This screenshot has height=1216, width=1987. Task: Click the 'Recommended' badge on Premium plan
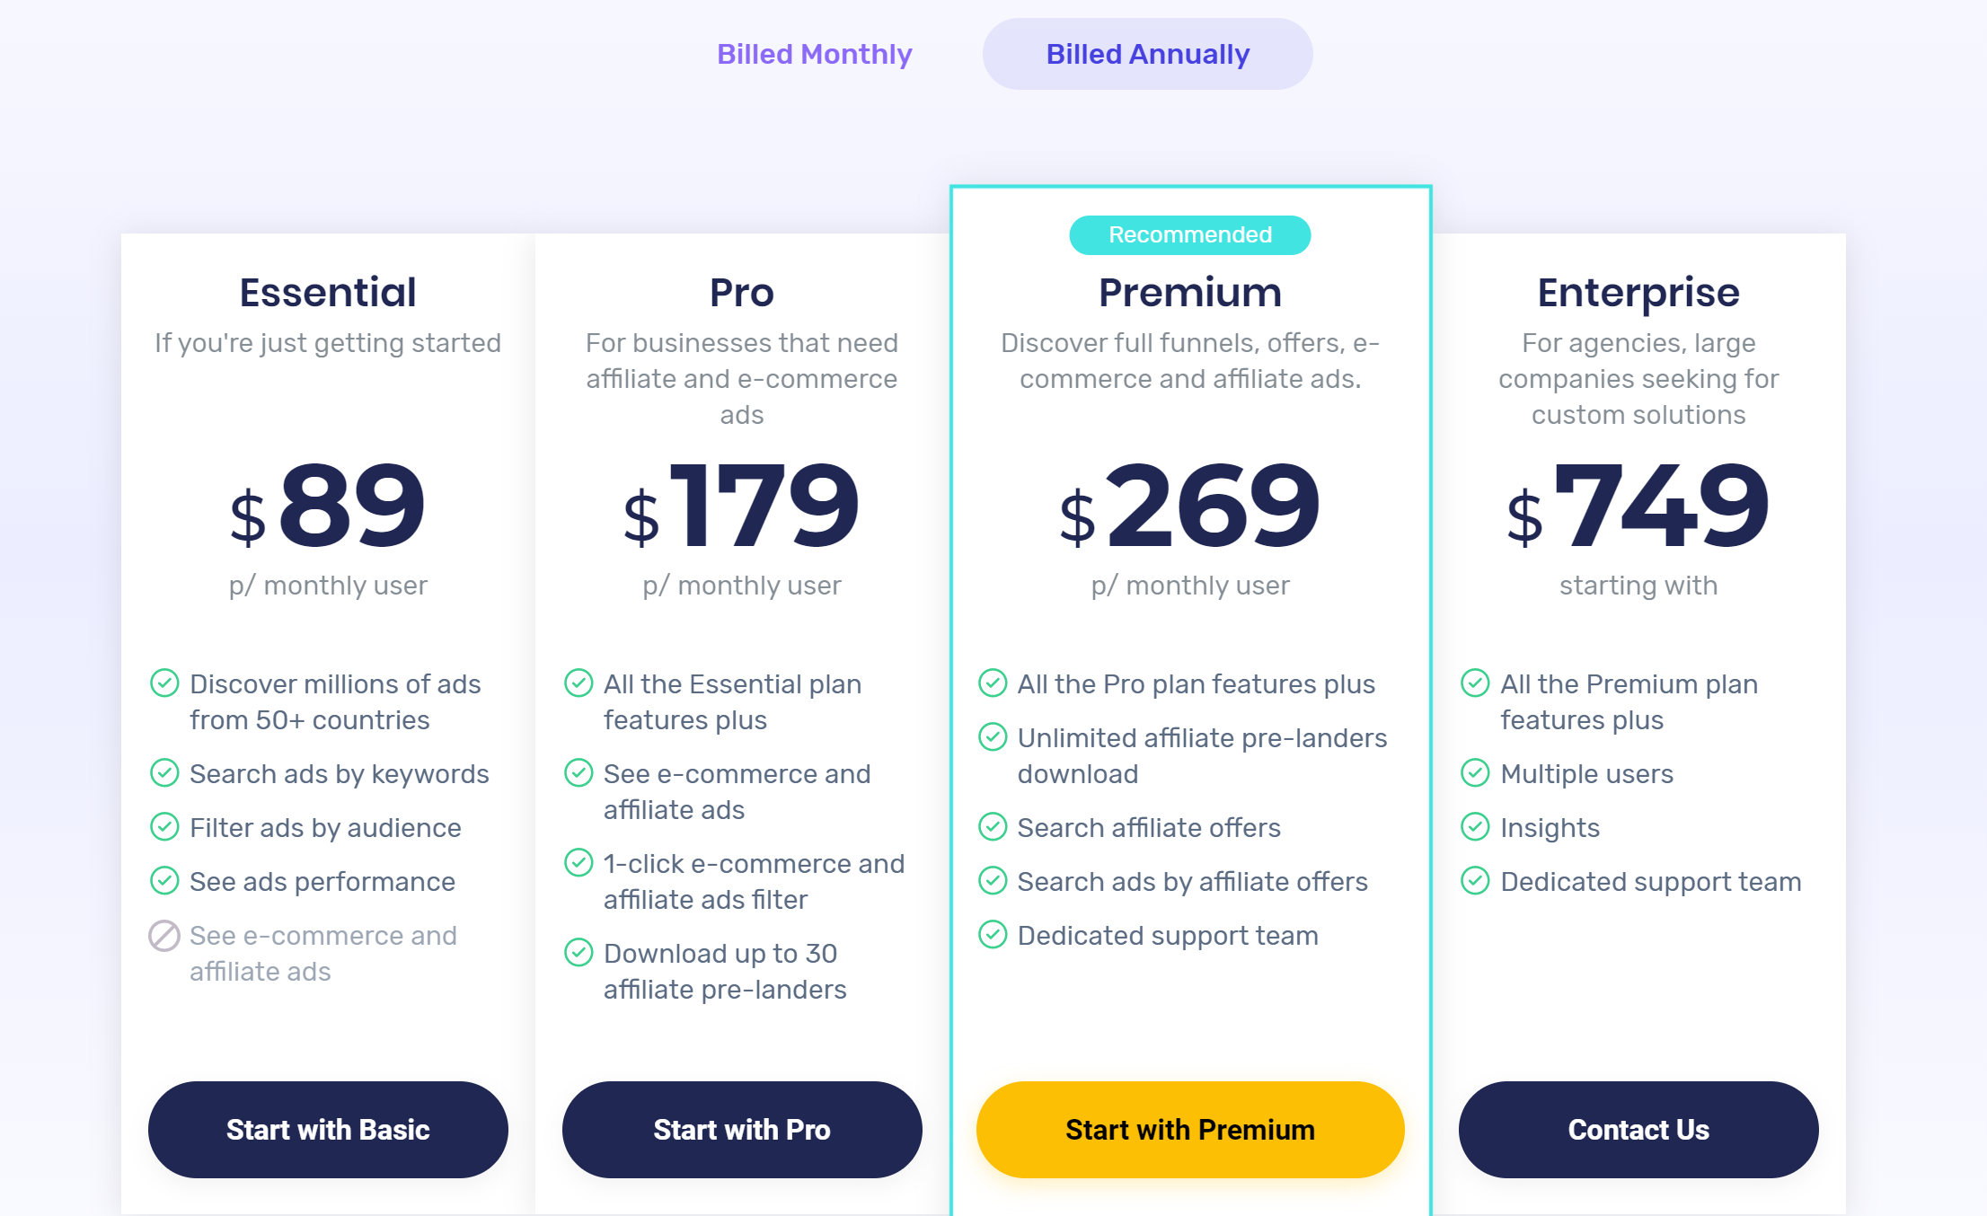[1189, 234]
